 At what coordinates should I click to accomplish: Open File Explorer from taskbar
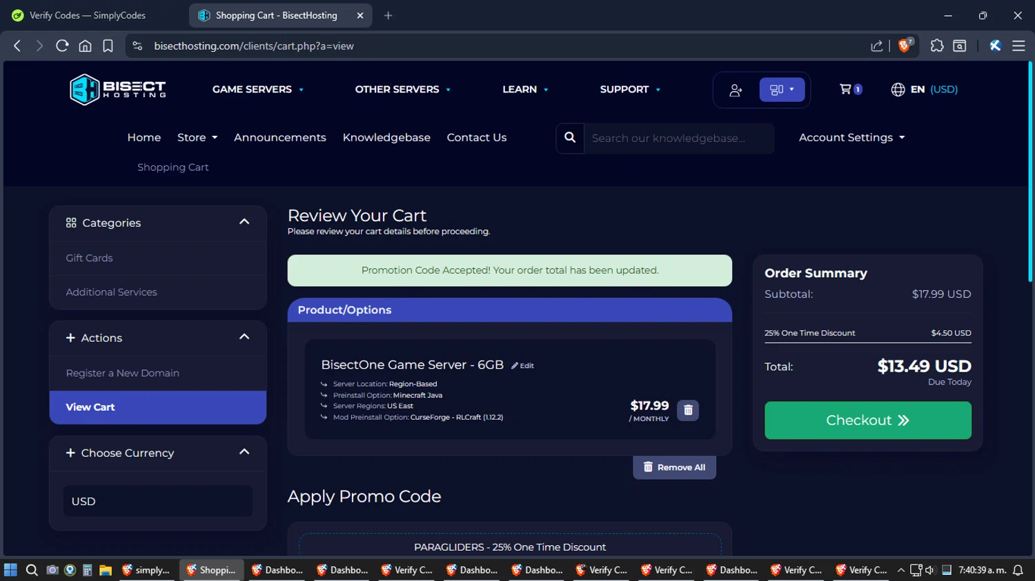tap(106, 570)
